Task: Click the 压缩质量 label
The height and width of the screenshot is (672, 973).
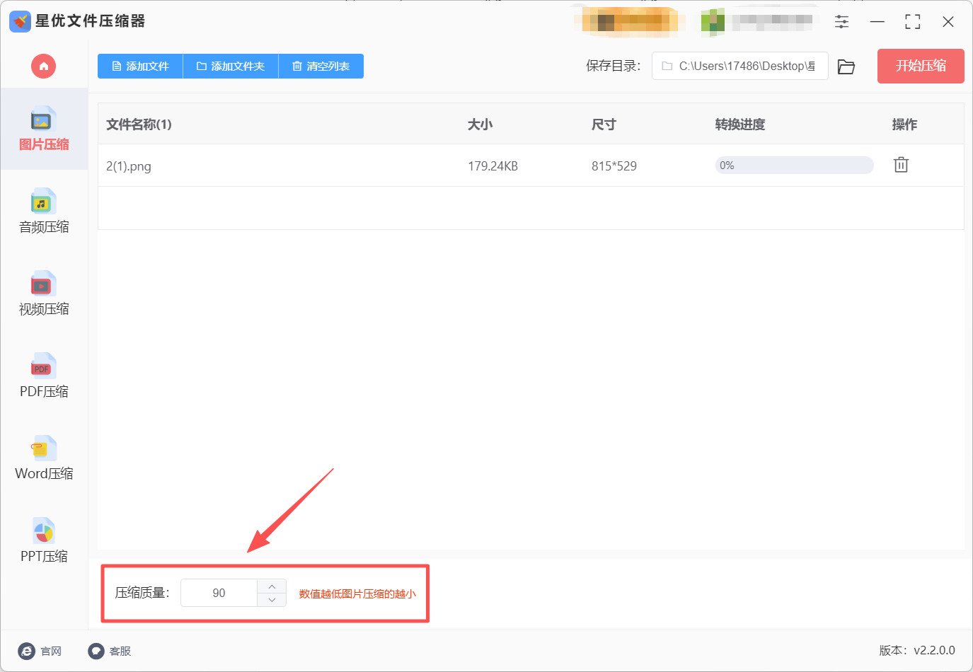Action: [x=142, y=593]
